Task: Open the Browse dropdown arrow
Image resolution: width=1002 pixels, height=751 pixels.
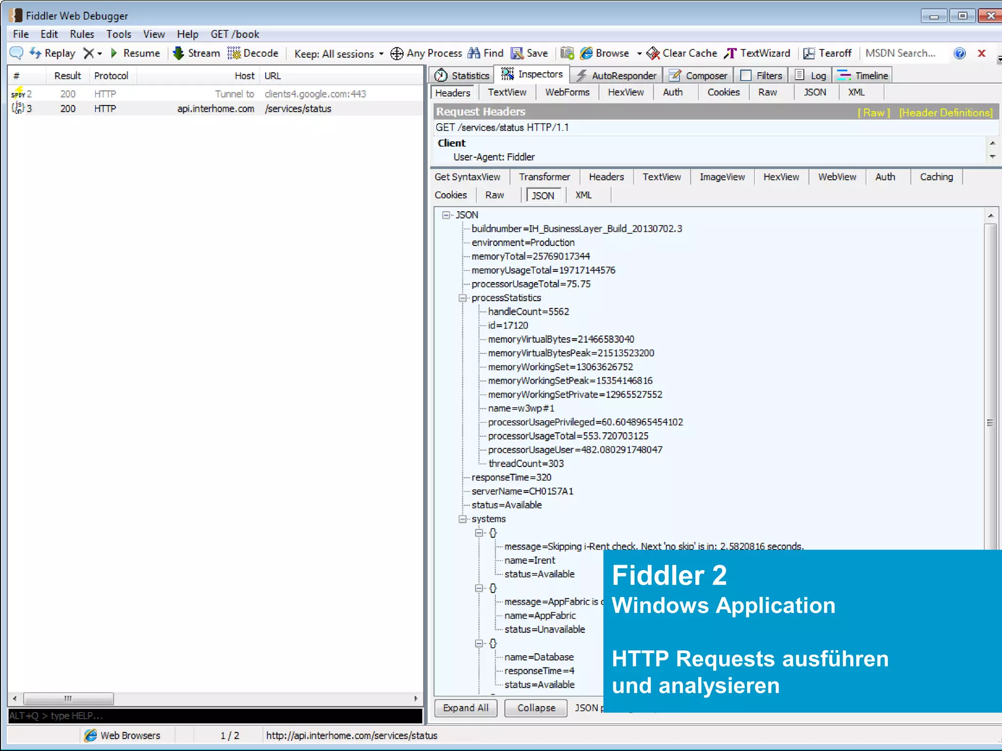Action: pyautogui.click(x=639, y=53)
